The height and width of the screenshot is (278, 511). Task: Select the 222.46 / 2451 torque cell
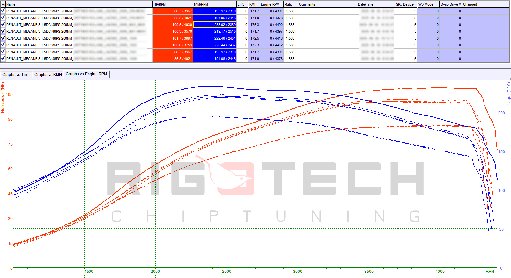(215, 38)
